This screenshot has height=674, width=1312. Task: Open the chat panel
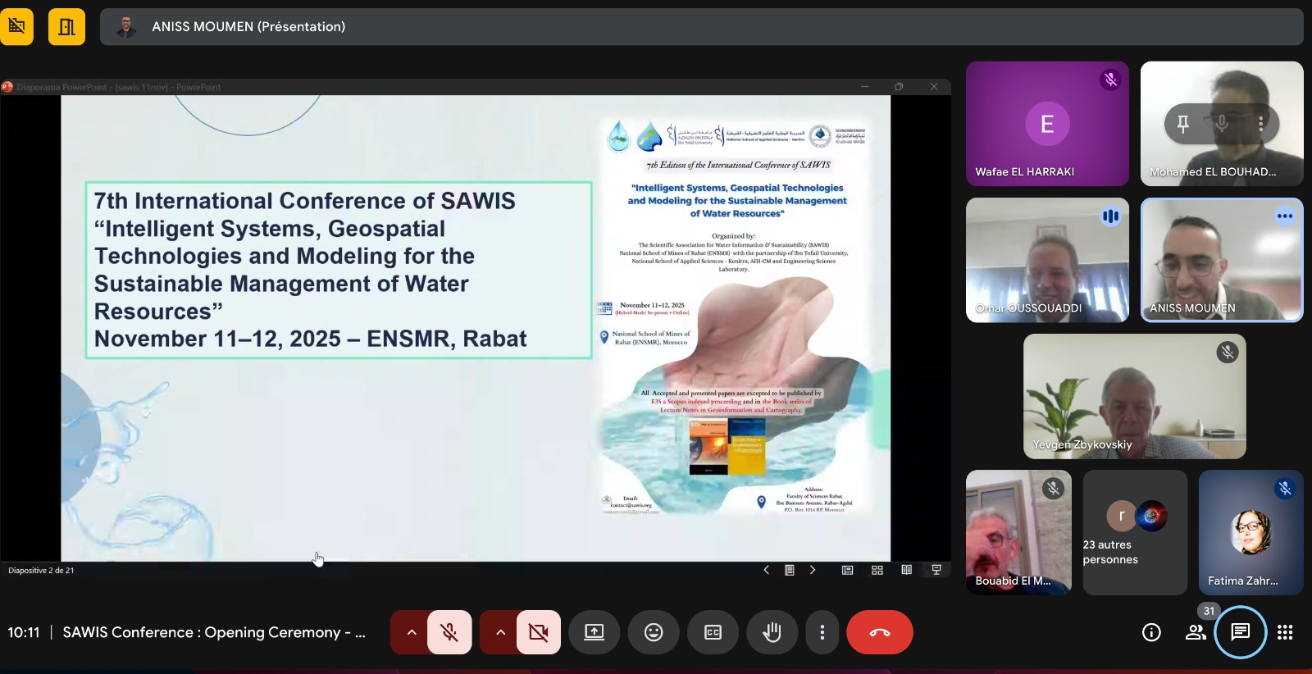point(1240,632)
